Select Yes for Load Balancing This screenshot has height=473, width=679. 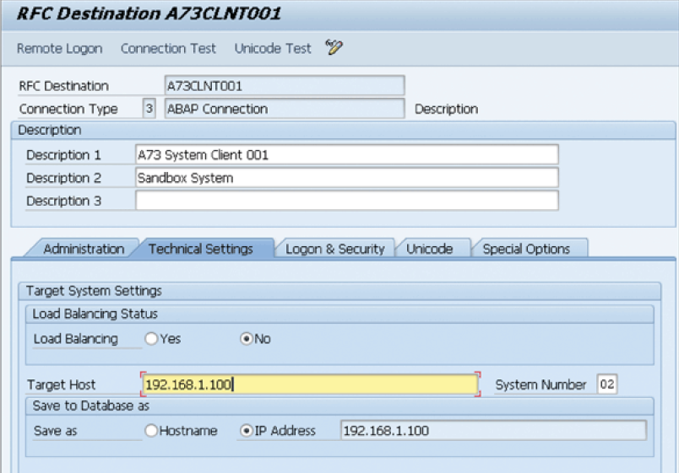point(151,339)
